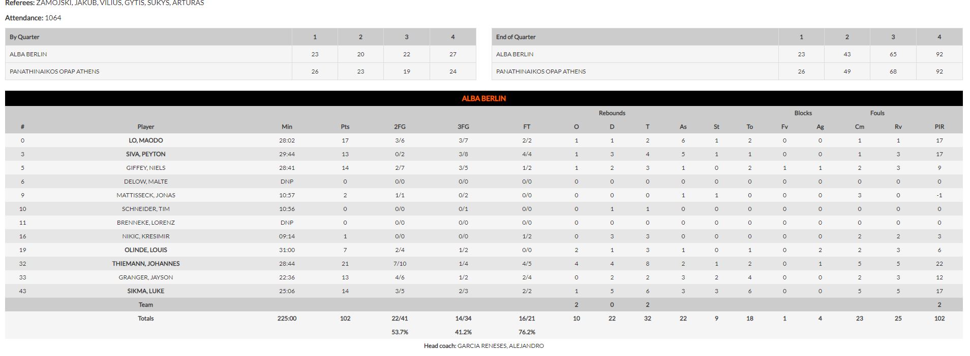
Task: Click Jonas Mattisseck's name
Action: click(145, 195)
